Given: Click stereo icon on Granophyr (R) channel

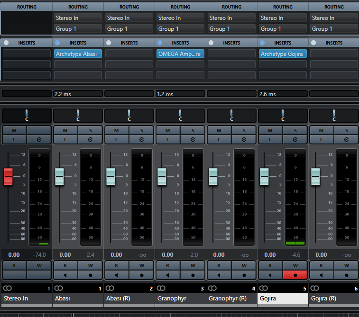Looking at the screenshot, I should click(212, 288).
